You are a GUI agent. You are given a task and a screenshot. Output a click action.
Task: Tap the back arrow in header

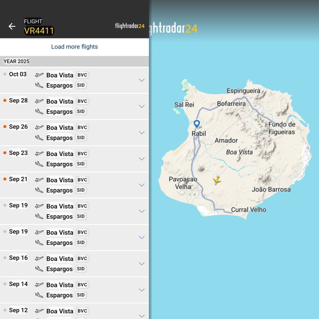pyautogui.click(x=12, y=26)
